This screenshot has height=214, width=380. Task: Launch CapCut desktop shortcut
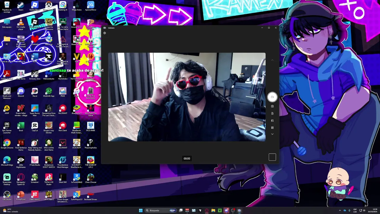click(35, 127)
